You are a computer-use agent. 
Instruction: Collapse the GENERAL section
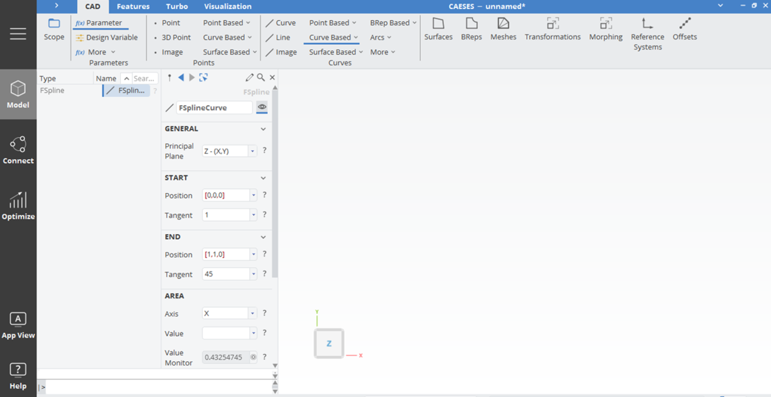coord(263,129)
